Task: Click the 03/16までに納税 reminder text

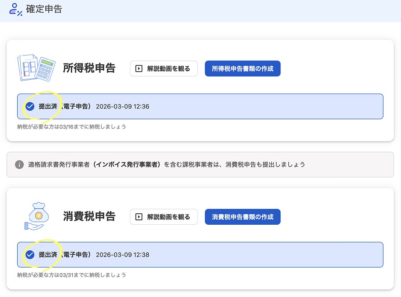Action: pos(72,126)
